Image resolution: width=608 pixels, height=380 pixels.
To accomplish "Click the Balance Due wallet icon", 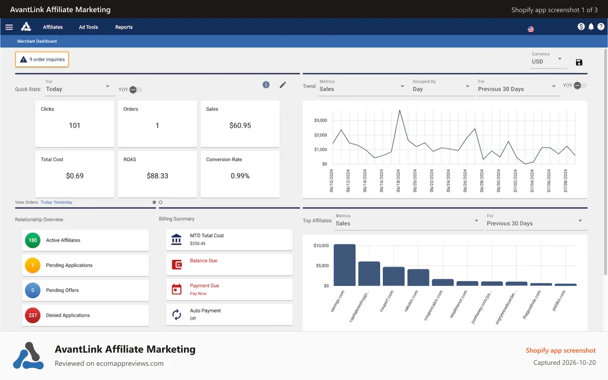I will coord(176,264).
